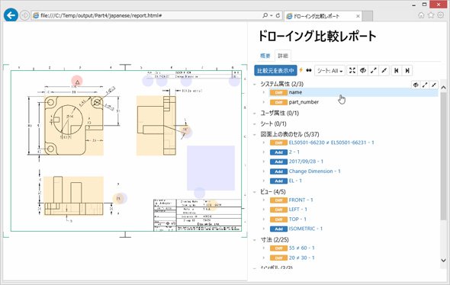Viewport: 450px width, 285px height.
Task: Open the browser settings gear icon
Action: (441, 15)
